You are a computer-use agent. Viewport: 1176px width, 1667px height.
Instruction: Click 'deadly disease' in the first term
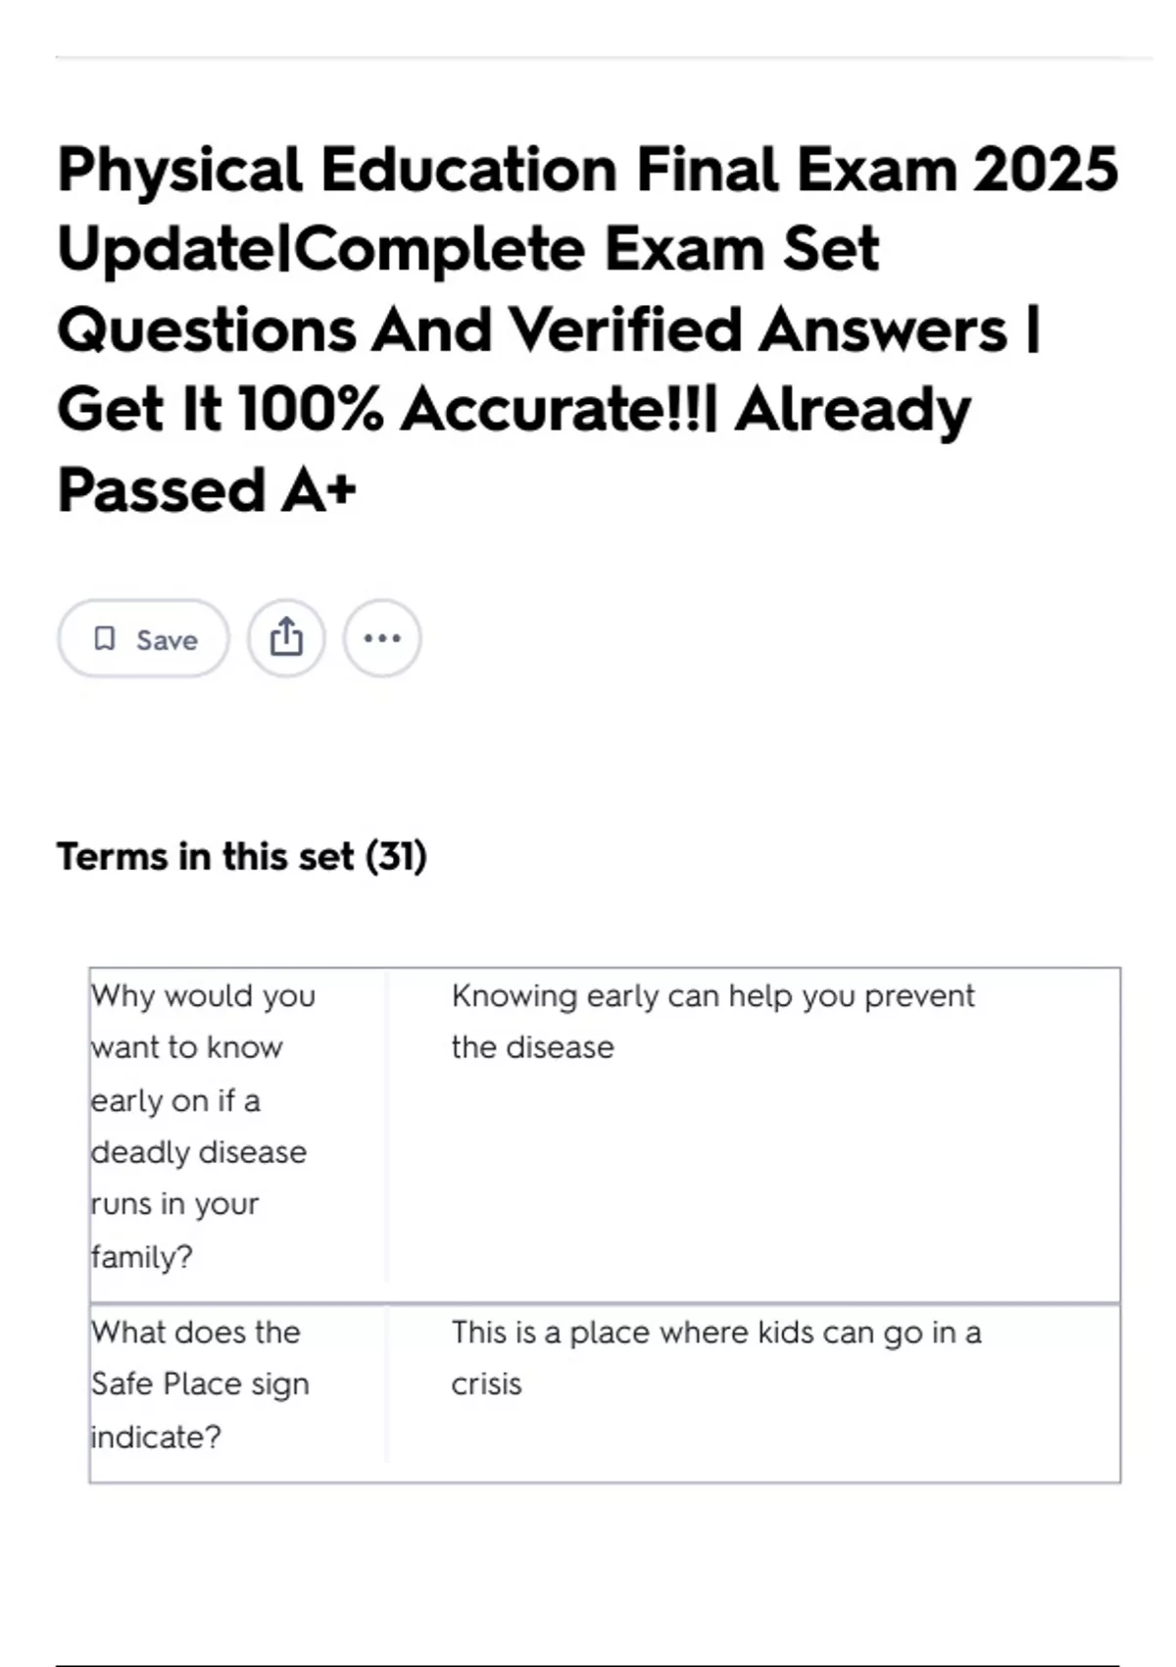pos(199,1152)
